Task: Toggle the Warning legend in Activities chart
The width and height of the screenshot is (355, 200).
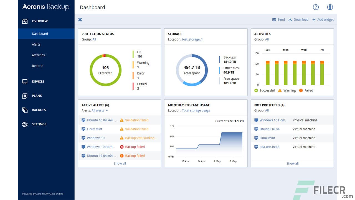Action: [x=287, y=90]
